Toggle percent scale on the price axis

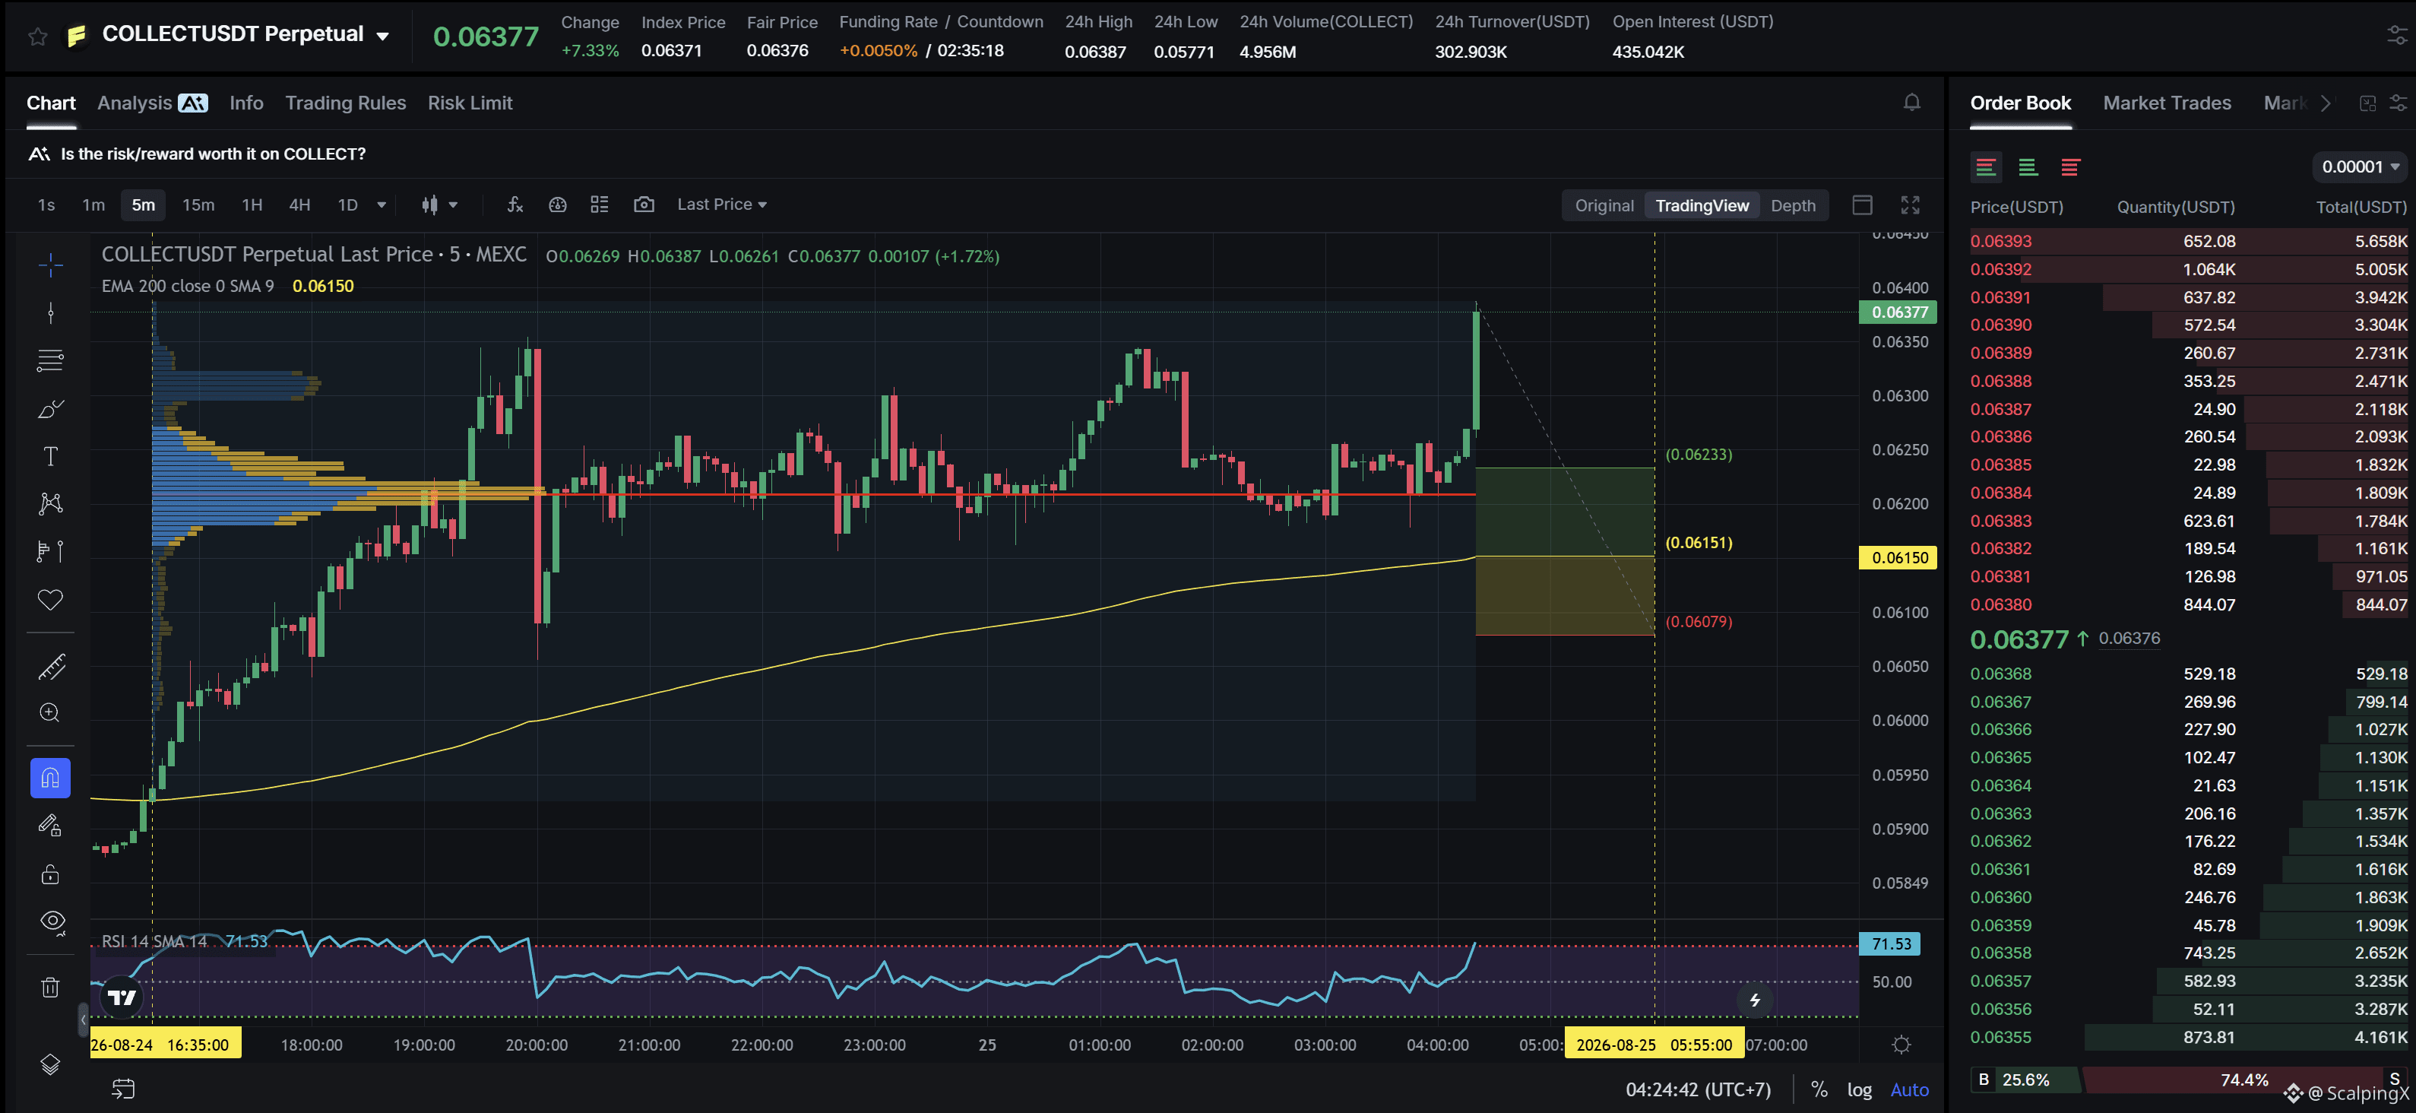(x=1819, y=1089)
